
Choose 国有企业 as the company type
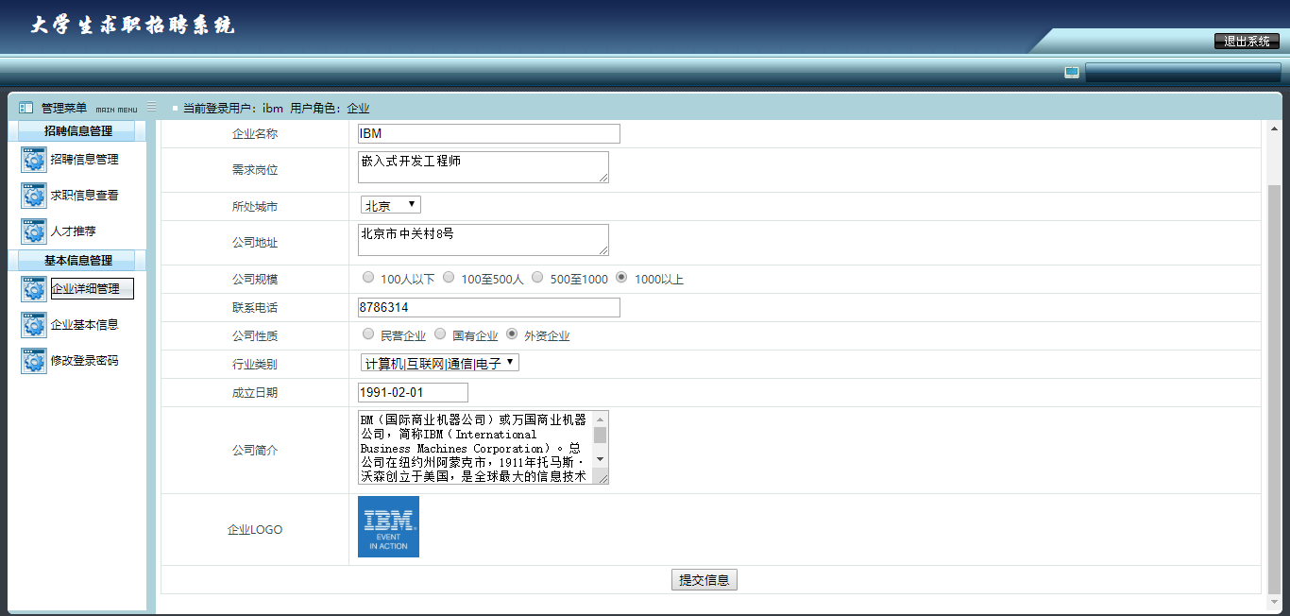(440, 334)
